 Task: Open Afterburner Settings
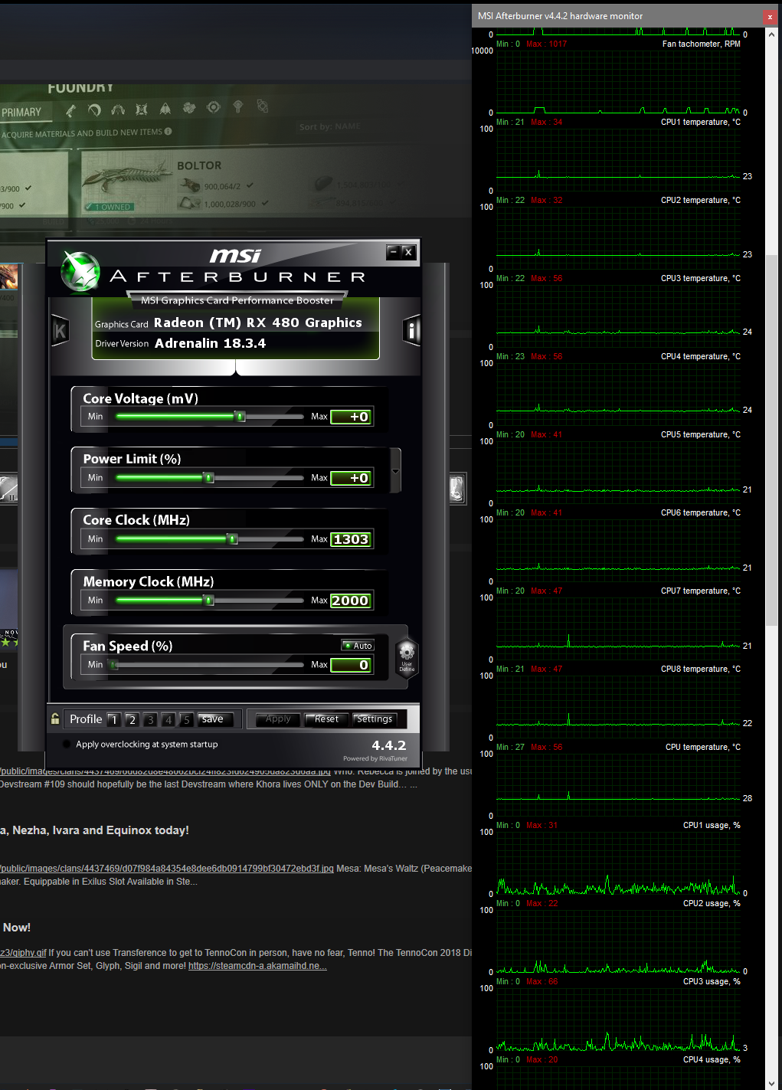coord(375,719)
